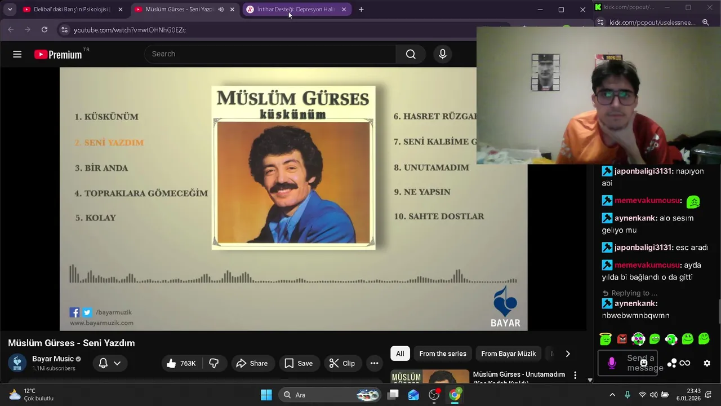Open Bayar Music channel name link
The width and height of the screenshot is (721, 406).
[53, 359]
